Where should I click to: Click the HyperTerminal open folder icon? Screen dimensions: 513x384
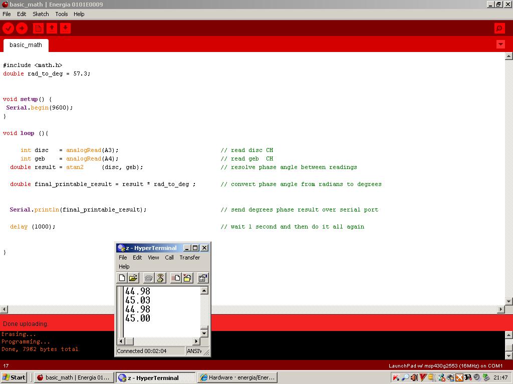pos(133,278)
